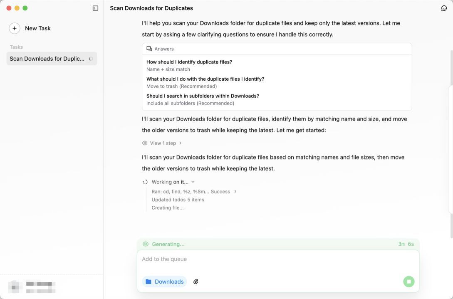Collapse the Working on it dropdown chevron
453x299 pixels.
[193, 182]
